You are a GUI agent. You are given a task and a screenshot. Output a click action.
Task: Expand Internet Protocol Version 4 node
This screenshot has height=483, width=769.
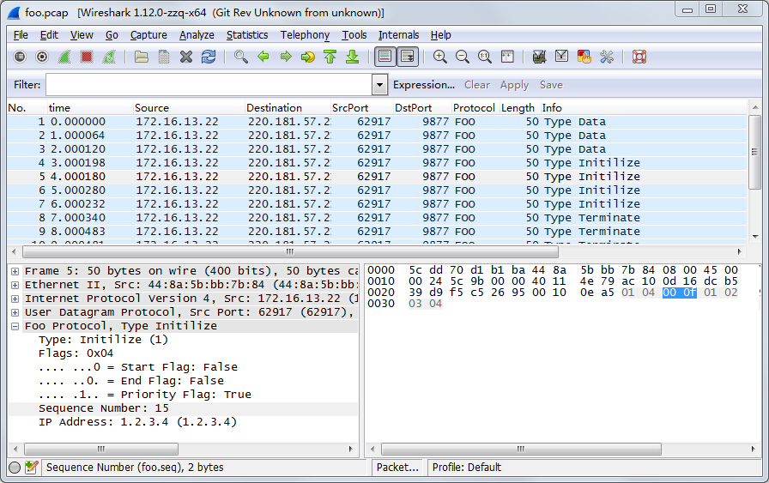tap(15, 299)
